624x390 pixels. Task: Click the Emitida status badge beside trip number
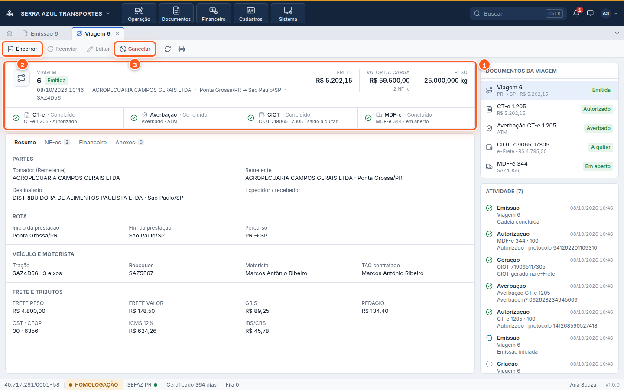click(x=56, y=81)
